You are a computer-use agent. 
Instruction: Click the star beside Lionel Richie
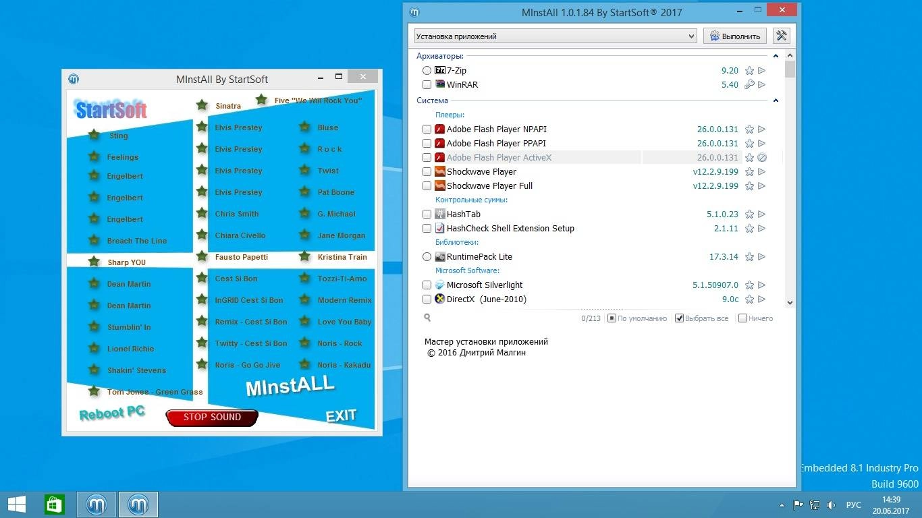(x=94, y=348)
